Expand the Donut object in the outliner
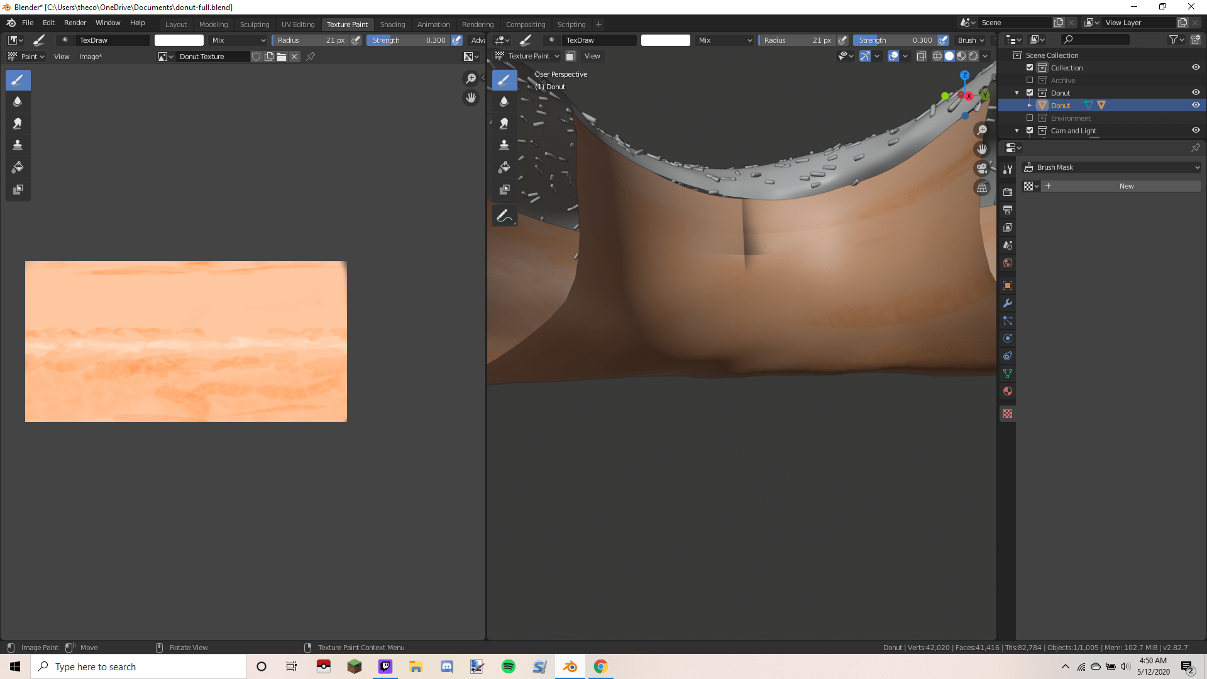 [x=1029, y=105]
